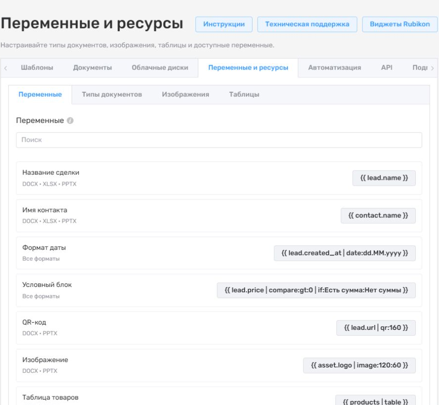Select the Переменные и ресурсы tab
439x405 pixels.
tap(248, 68)
